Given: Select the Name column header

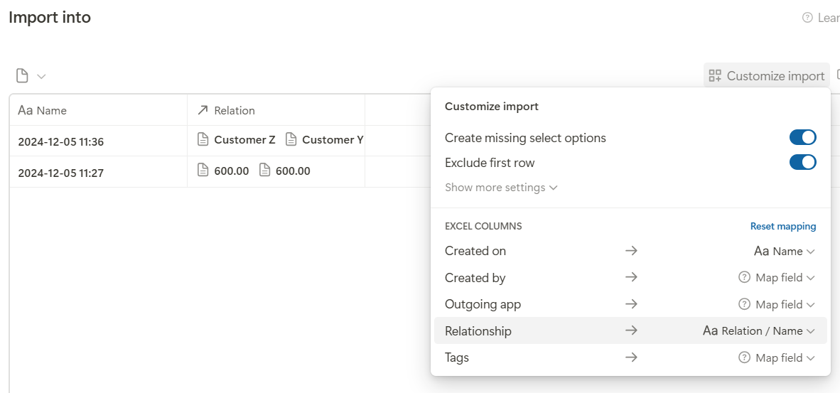Looking at the screenshot, I should [x=99, y=110].
